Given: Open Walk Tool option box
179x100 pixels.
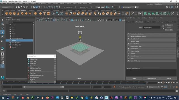Looking at the screenshot, I should click(x=55, y=82).
